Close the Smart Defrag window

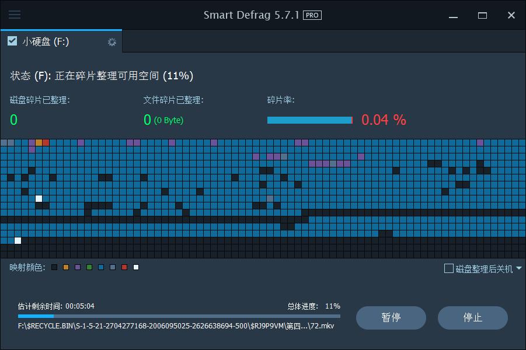(511, 15)
